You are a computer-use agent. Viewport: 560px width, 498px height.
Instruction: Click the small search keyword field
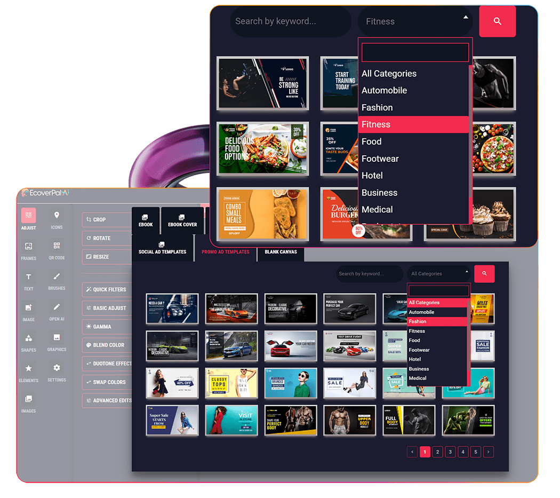pos(369,274)
